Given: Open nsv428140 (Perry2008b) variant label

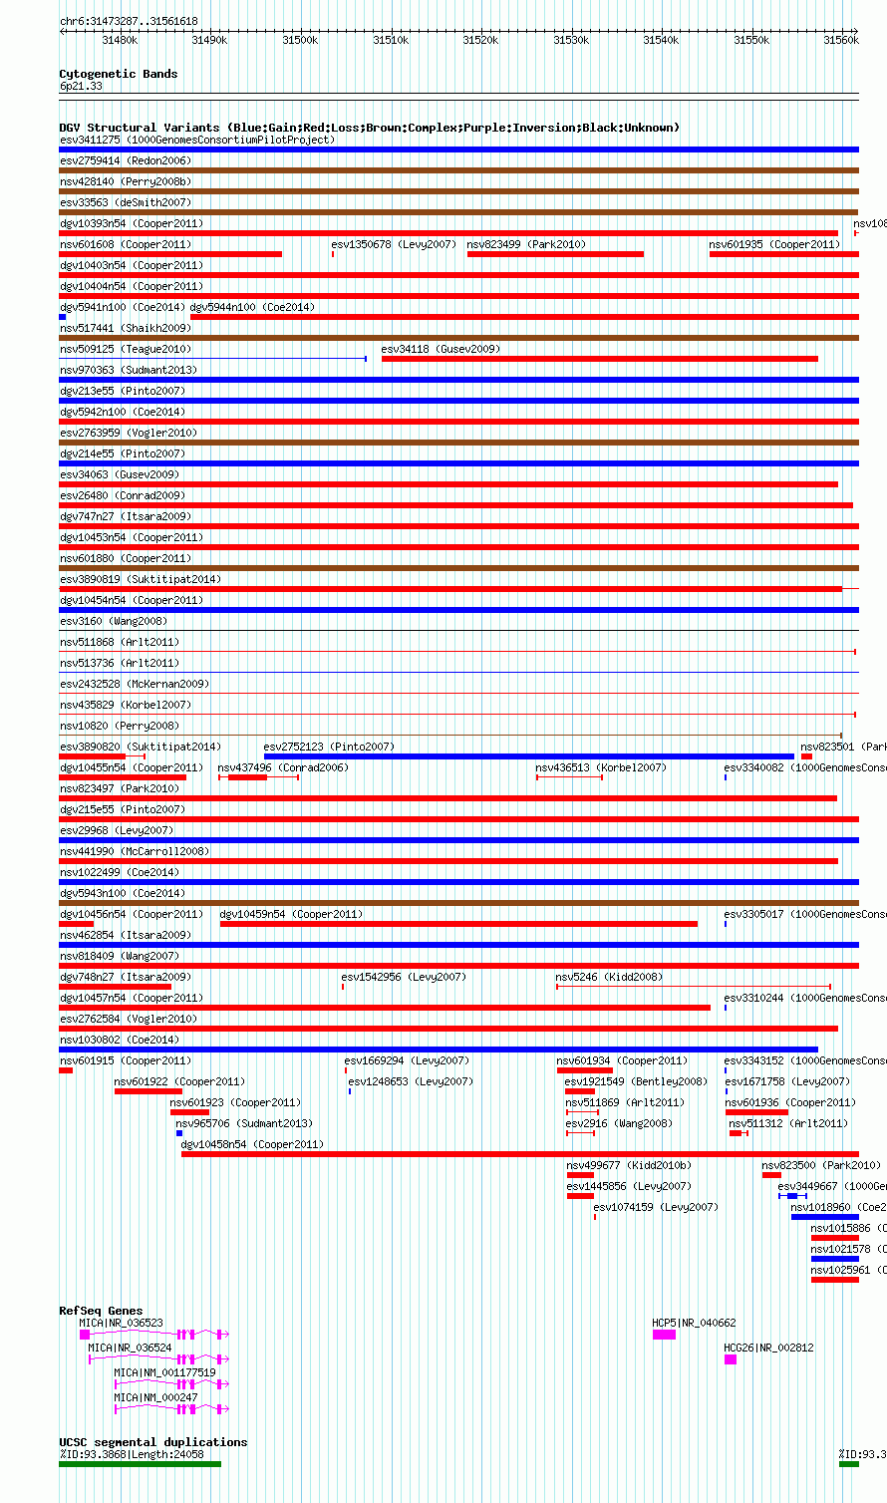Looking at the screenshot, I should (x=126, y=181).
